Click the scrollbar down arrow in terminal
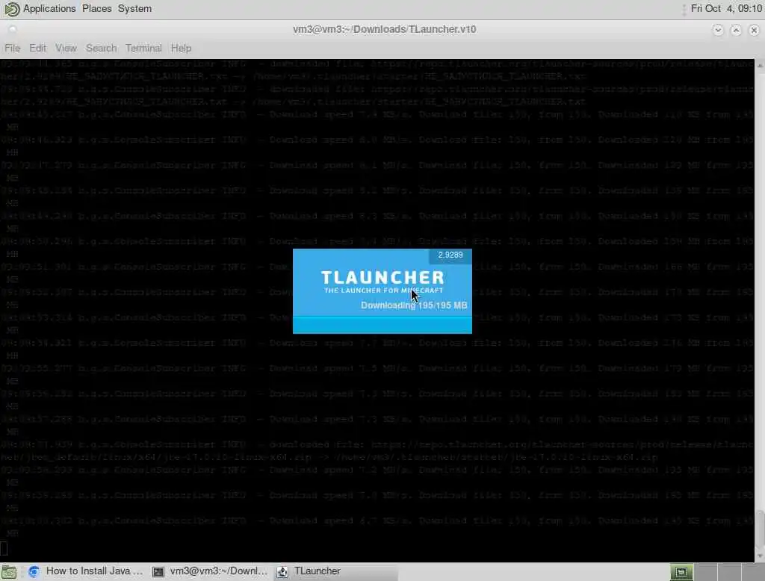Screen dimensions: 765x581 tap(760, 556)
